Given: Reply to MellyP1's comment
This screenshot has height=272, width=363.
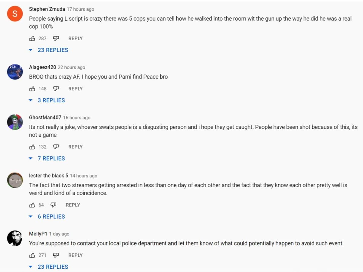Looking at the screenshot, I should click(x=75, y=255).
